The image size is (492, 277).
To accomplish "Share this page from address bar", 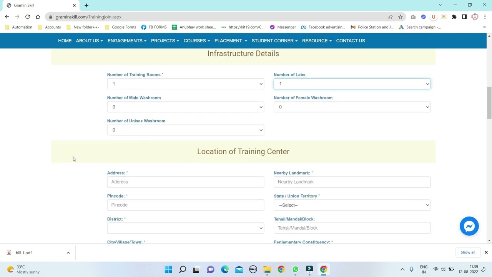I will (390, 17).
